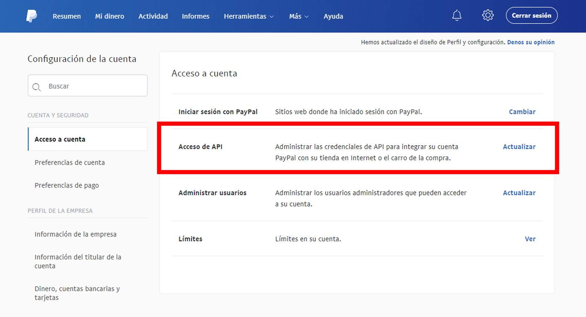
Task: Select Actividad in the navigation bar
Action: click(x=153, y=16)
